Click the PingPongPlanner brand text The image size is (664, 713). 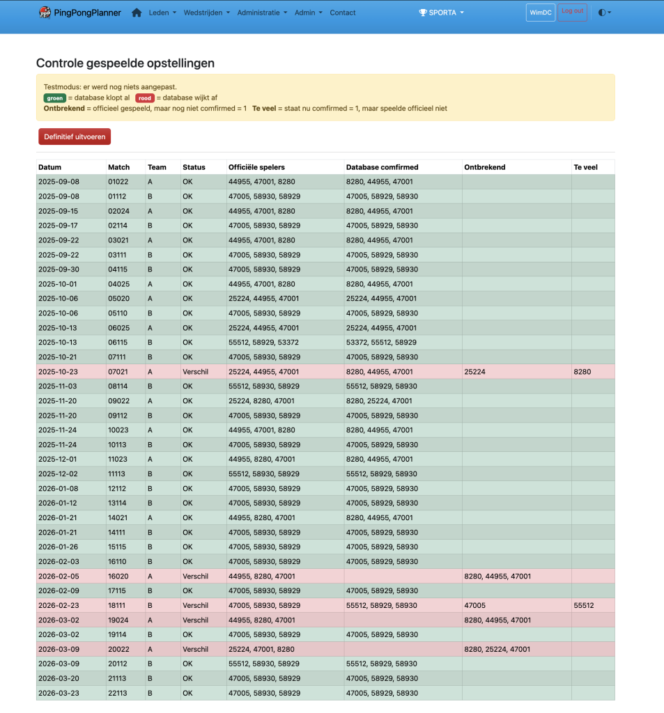coord(87,13)
